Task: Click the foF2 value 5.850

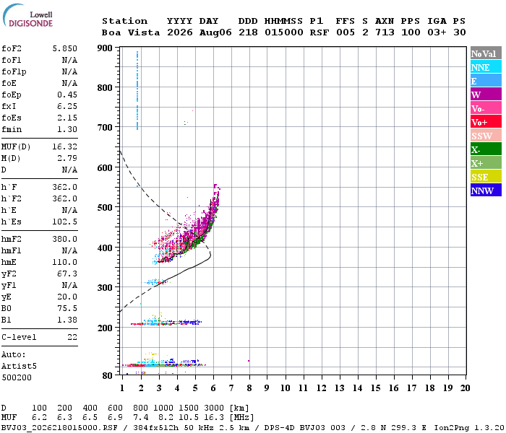Action: click(64, 48)
